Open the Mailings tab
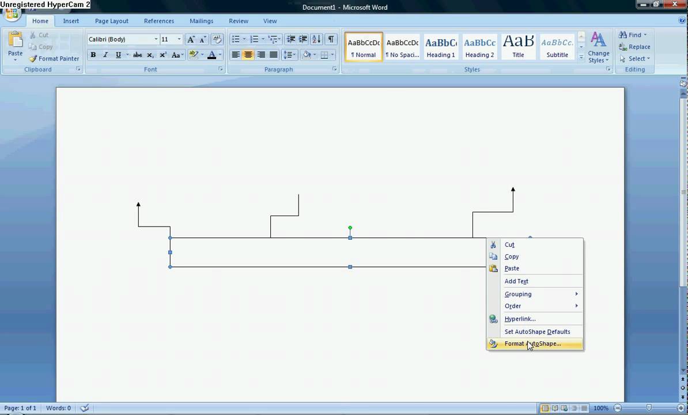 pyautogui.click(x=201, y=21)
